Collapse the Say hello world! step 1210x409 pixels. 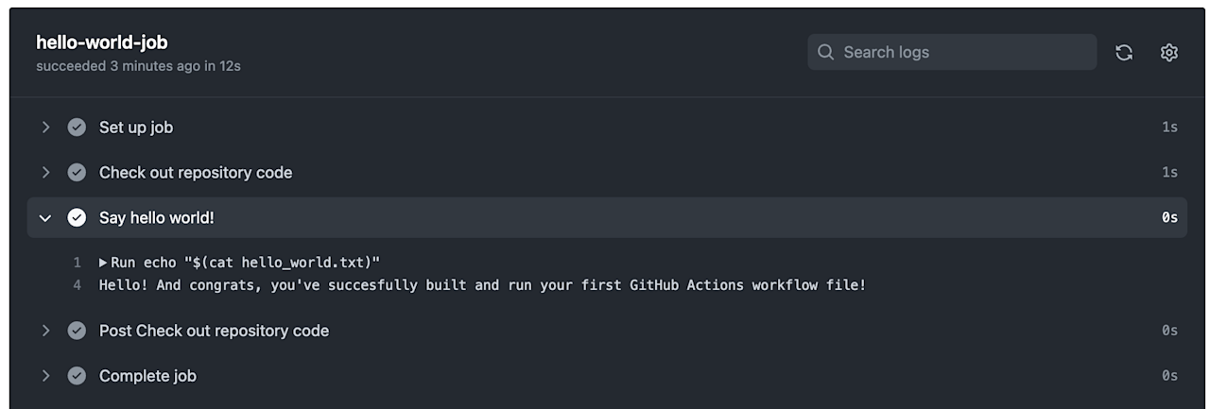tap(44, 218)
